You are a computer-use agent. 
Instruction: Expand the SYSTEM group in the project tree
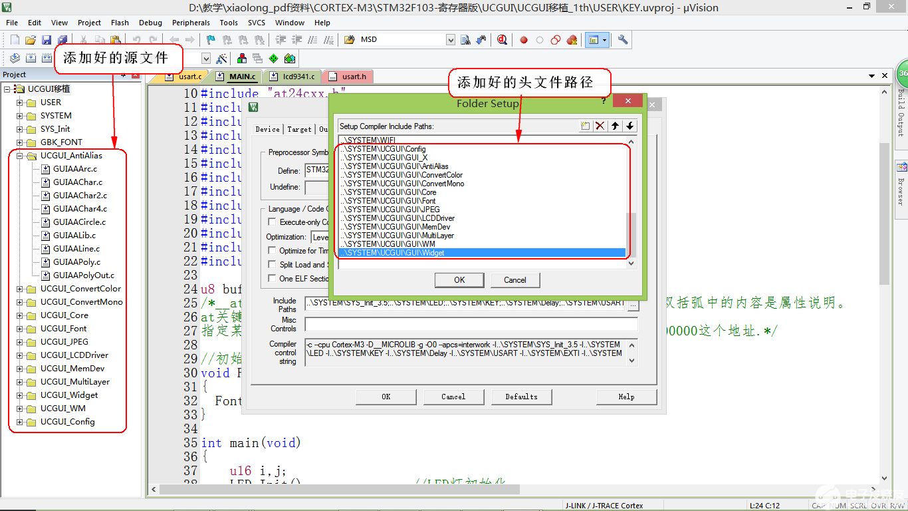coord(19,116)
